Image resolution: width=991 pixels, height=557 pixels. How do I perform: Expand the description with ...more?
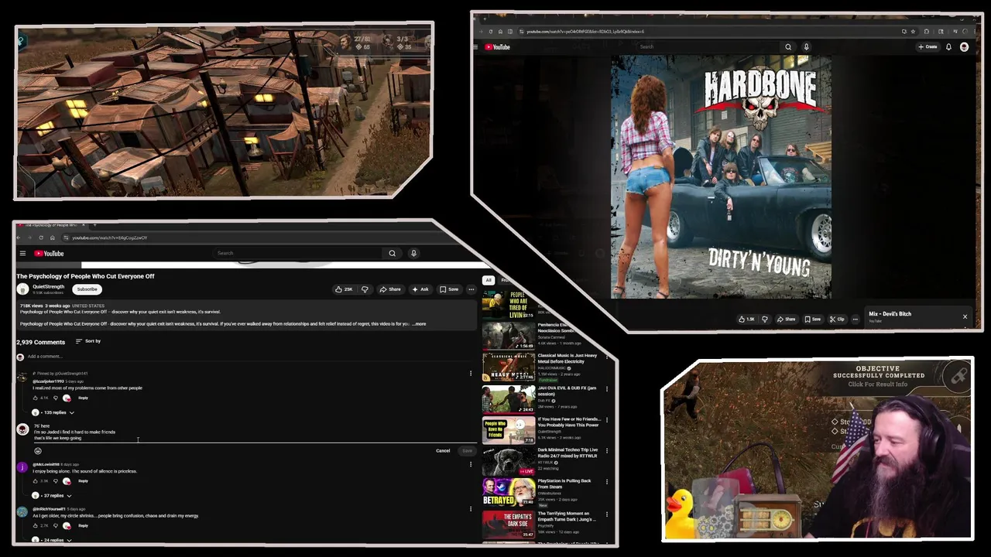[419, 324]
